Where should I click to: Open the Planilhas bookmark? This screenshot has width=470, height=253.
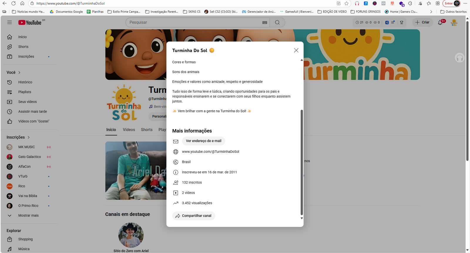point(95,12)
